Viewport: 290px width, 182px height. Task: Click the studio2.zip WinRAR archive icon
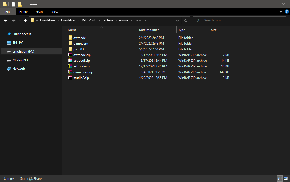pyautogui.click(x=70, y=78)
